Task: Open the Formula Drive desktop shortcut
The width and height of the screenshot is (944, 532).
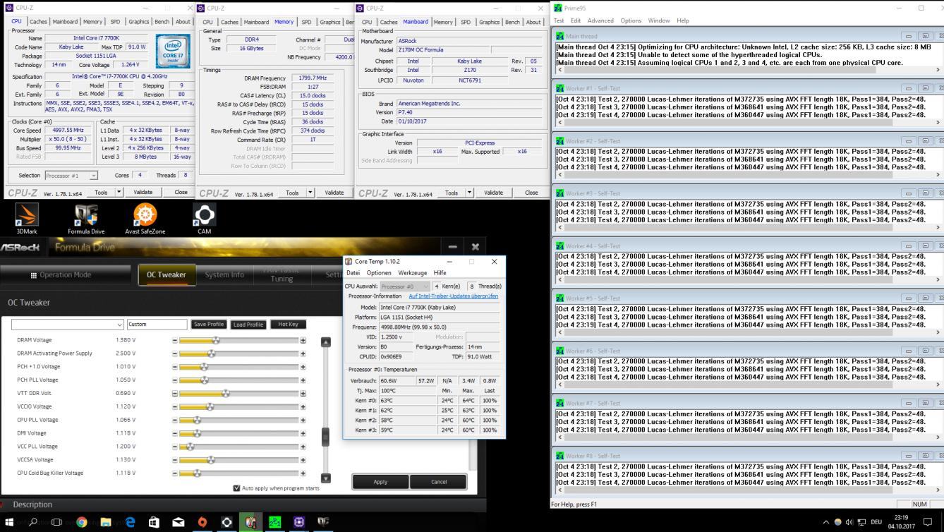Action: (x=86, y=219)
